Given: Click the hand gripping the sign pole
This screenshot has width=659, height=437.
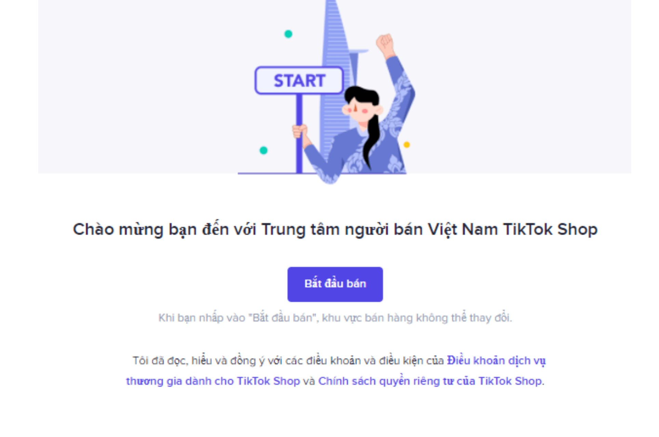Looking at the screenshot, I should pyautogui.click(x=300, y=132).
